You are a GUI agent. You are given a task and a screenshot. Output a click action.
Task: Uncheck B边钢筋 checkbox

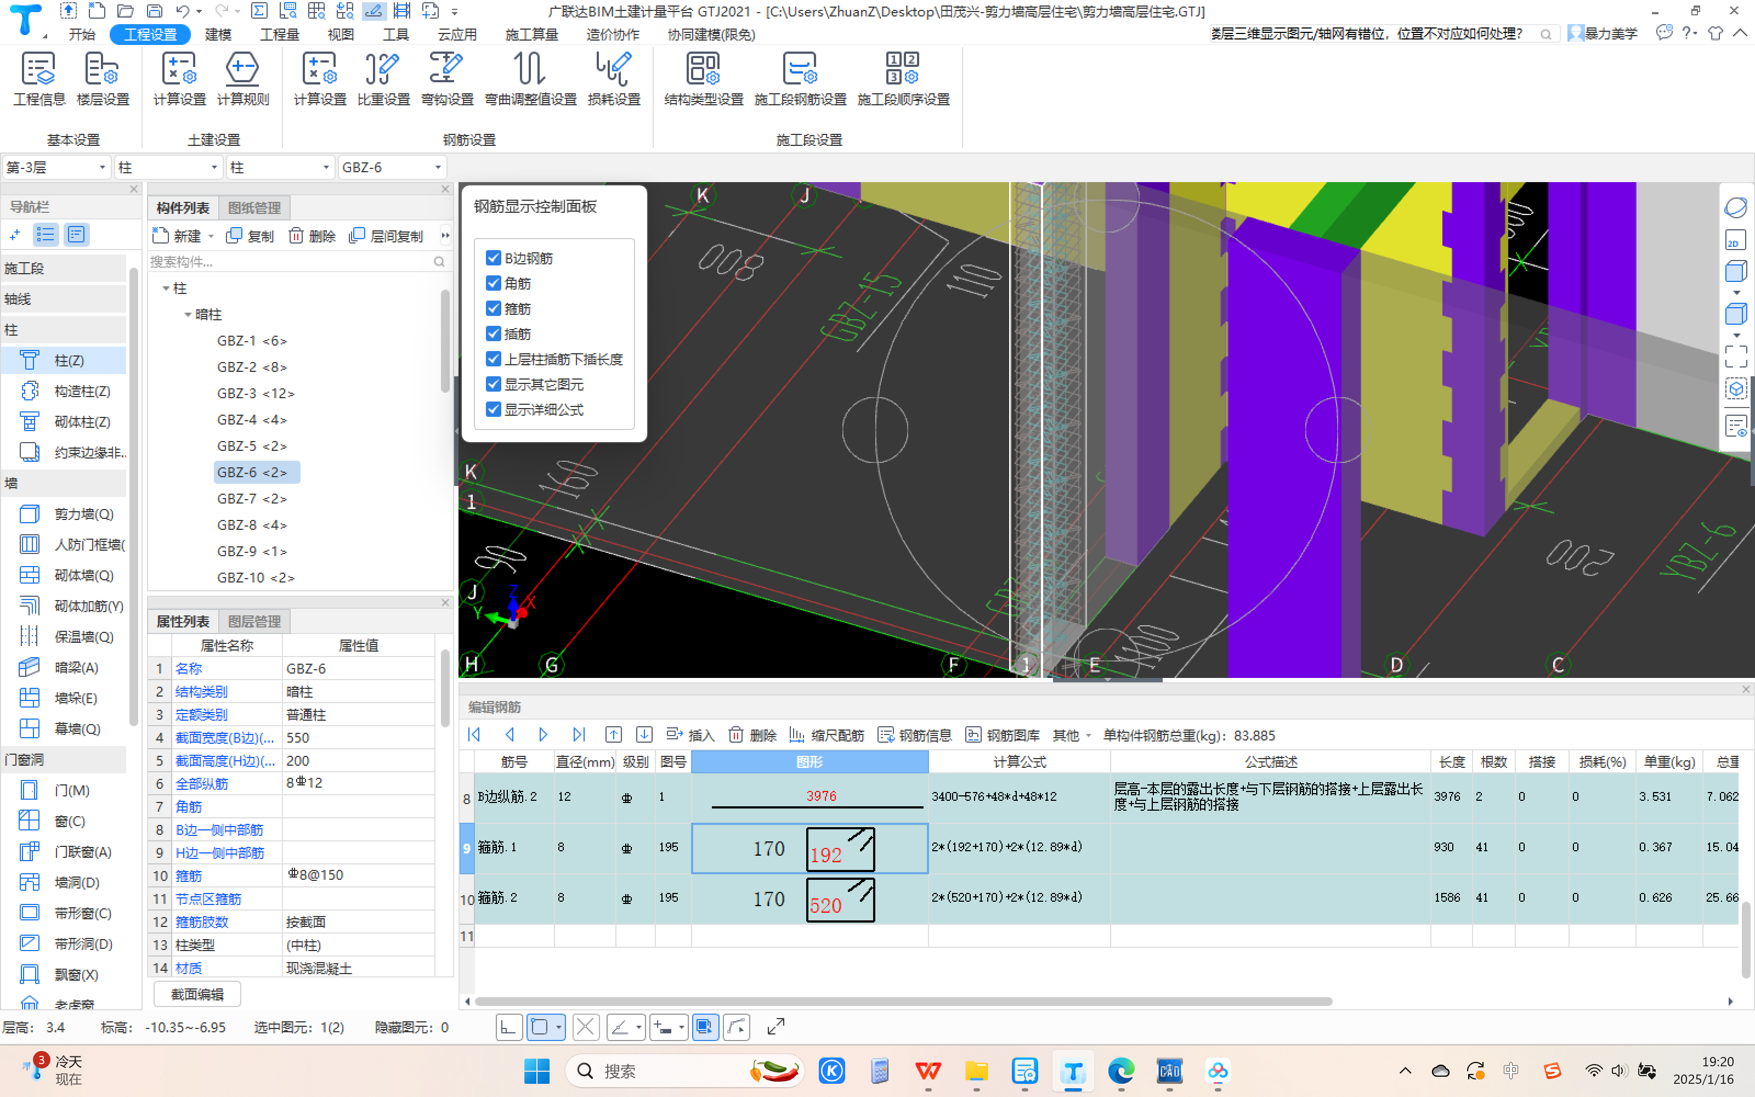[494, 258]
